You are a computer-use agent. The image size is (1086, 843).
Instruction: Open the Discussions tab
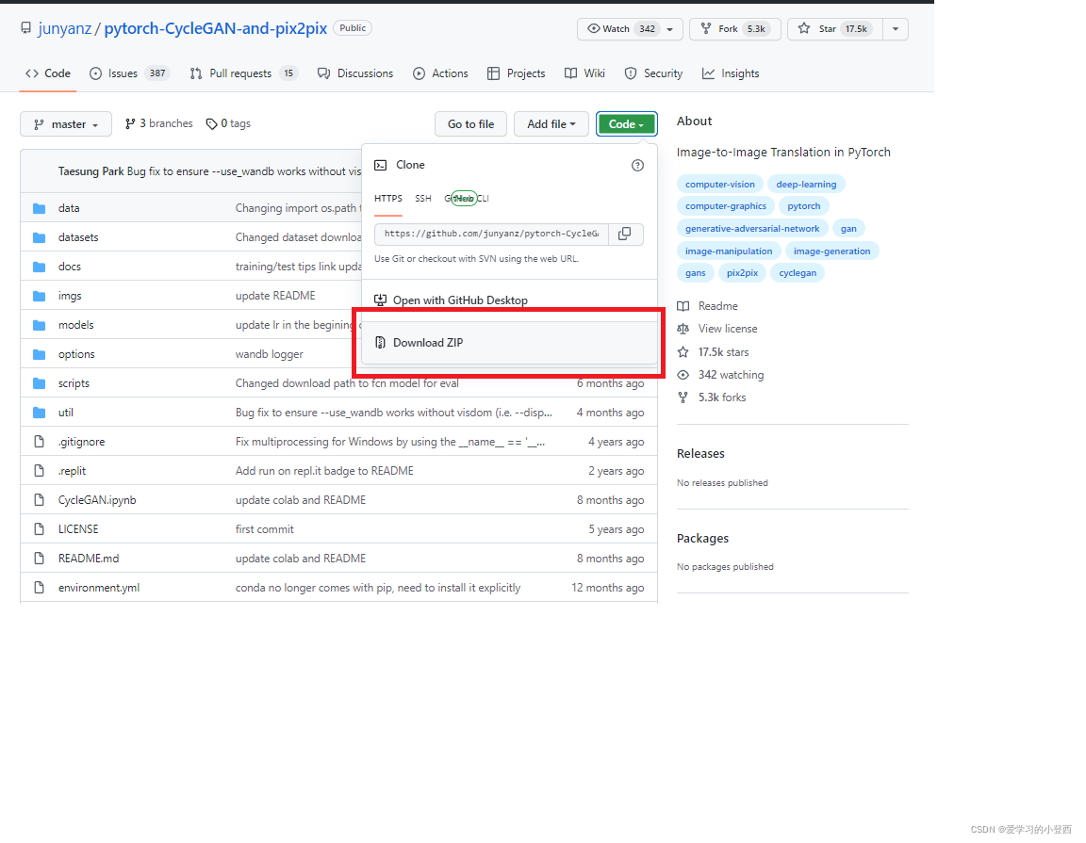tap(355, 73)
